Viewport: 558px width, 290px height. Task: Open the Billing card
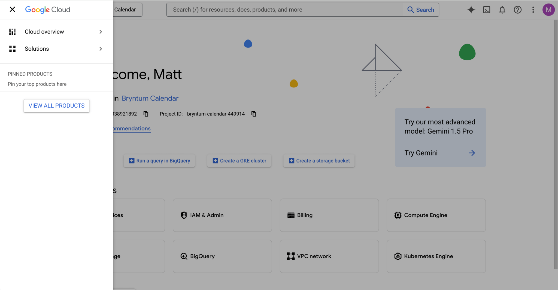pos(329,215)
